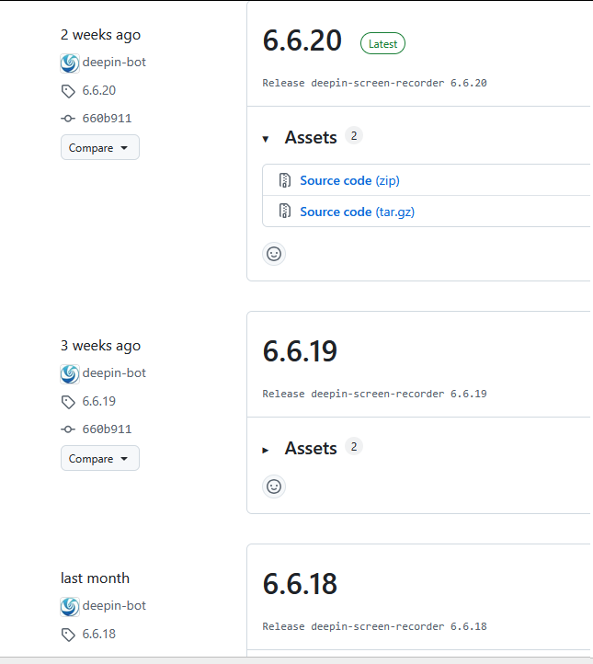Click the archive icon for Source code (tar.gz)
593x664 pixels.
coord(285,211)
